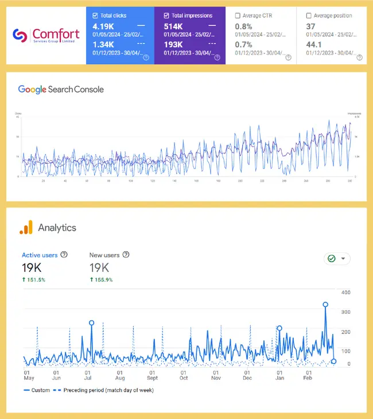
Task: Click the 44.1 previous position value
Action: pyautogui.click(x=314, y=44)
